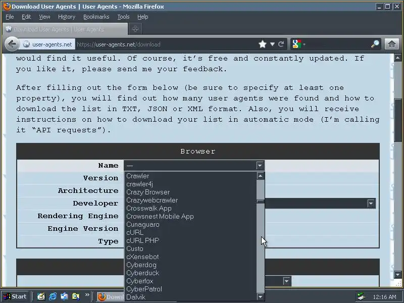Image resolution: width=404 pixels, height=303 pixels.
Task: Choose Cyberdog from the list
Action: [191, 265]
